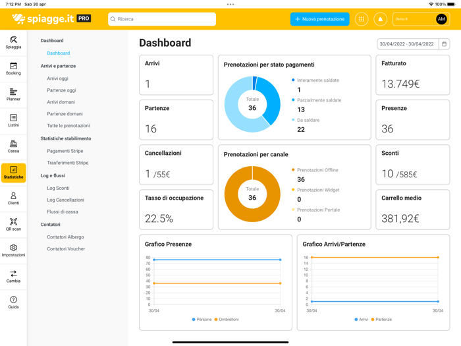
Task: Select Log Cancellazioni menu item
Action: click(x=66, y=200)
